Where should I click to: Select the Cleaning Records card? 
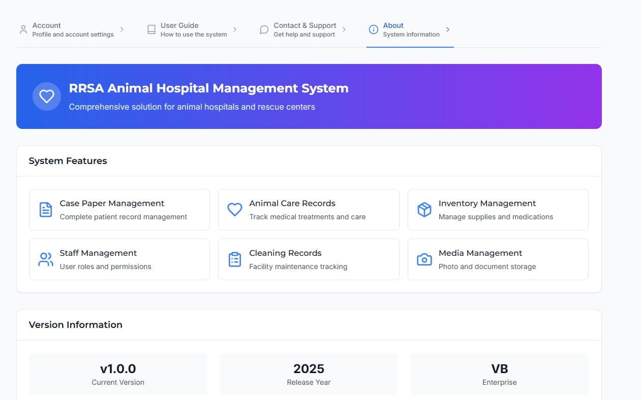pyautogui.click(x=309, y=259)
